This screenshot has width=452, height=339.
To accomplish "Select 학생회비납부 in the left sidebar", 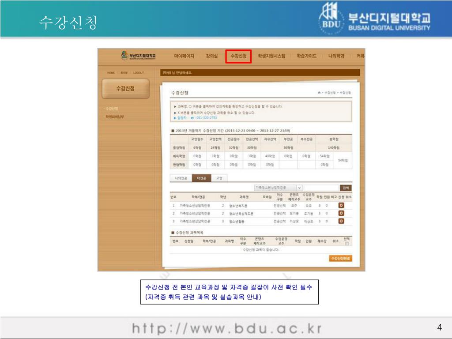I will (114, 117).
